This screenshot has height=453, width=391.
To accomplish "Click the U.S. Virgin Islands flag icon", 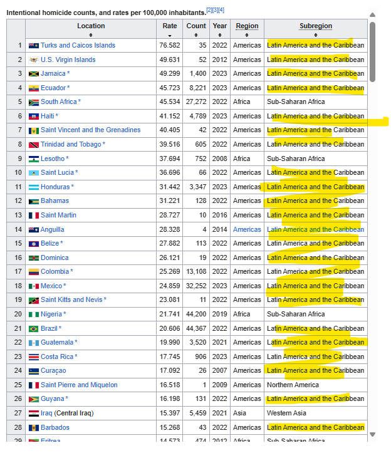I will [33, 60].
